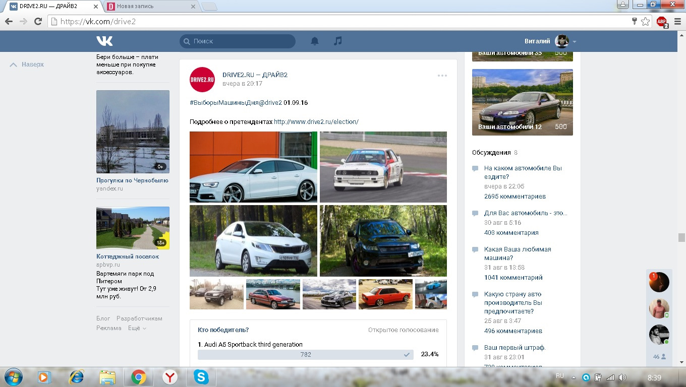Click the Chrome user profile icon in title bar
This screenshot has width=686, height=387.
623,4
